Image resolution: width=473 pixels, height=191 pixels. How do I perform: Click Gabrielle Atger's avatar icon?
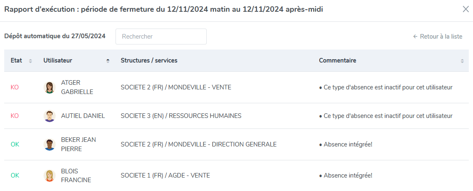coord(50,87)
